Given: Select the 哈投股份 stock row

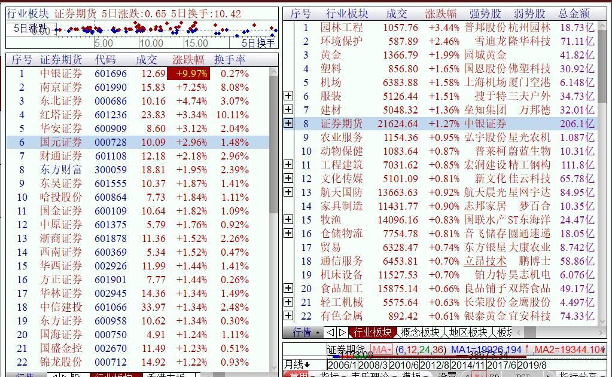Looking at the screenshot, I should point(138,197).
